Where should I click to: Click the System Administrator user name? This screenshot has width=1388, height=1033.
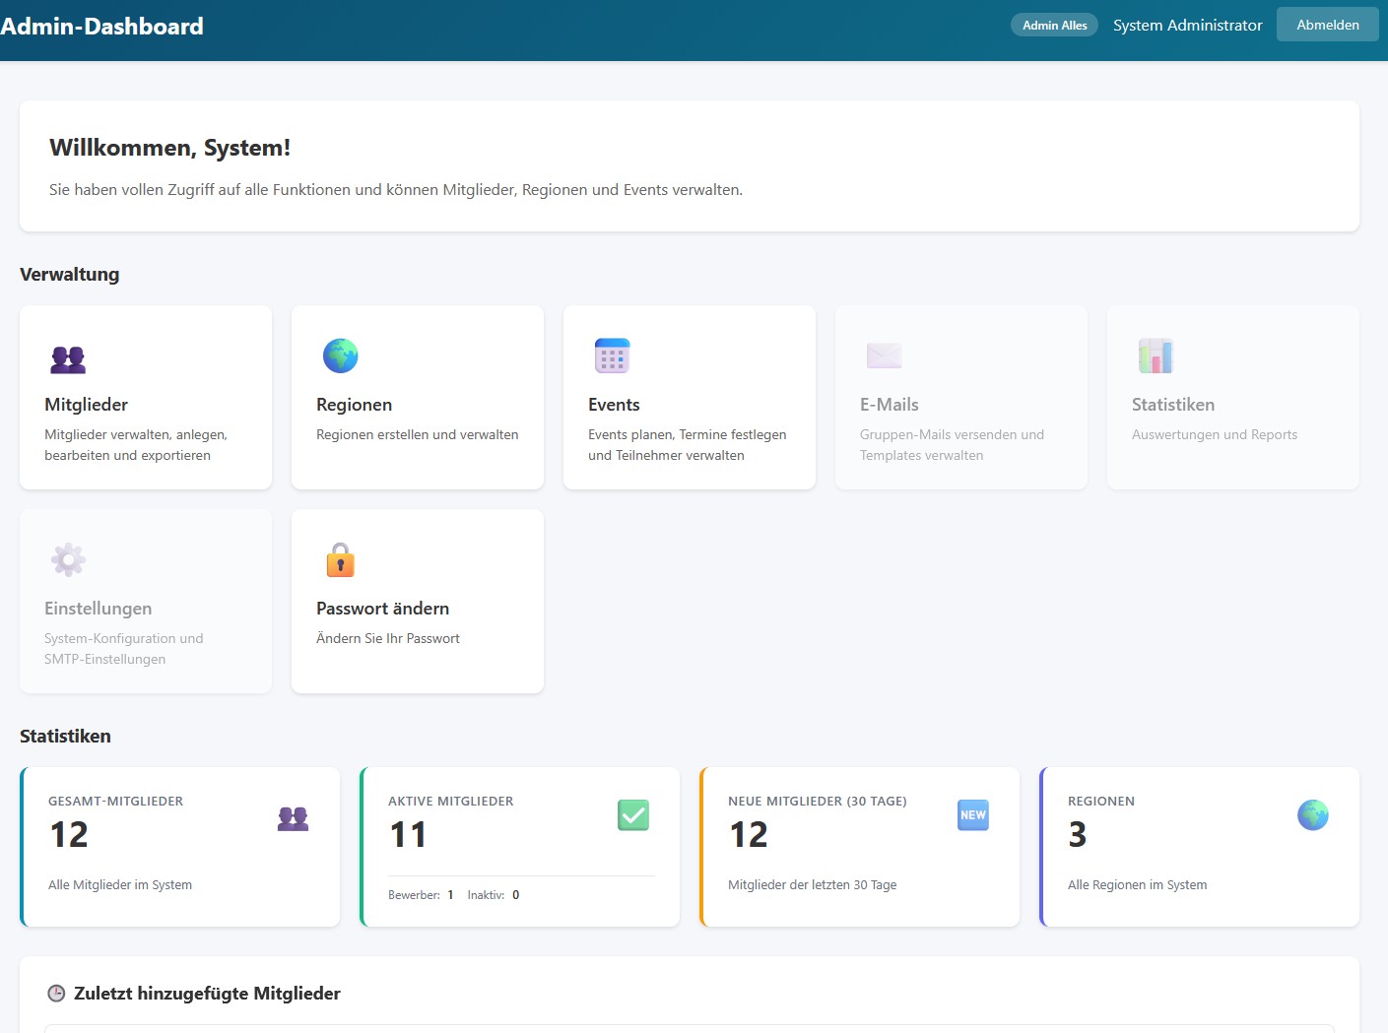click(1187, 26)
